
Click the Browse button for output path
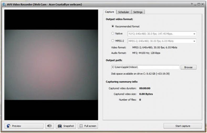[188, 67]
